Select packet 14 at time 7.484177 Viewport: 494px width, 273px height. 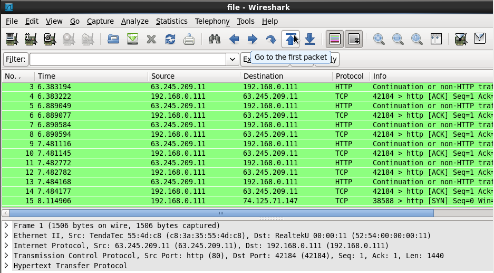click(247, 191)
